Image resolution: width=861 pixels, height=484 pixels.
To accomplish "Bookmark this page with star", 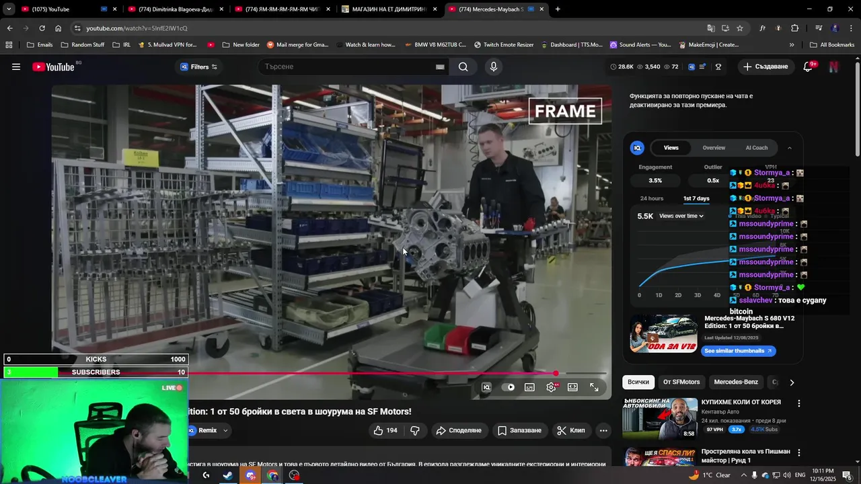I will pos(740,28).
